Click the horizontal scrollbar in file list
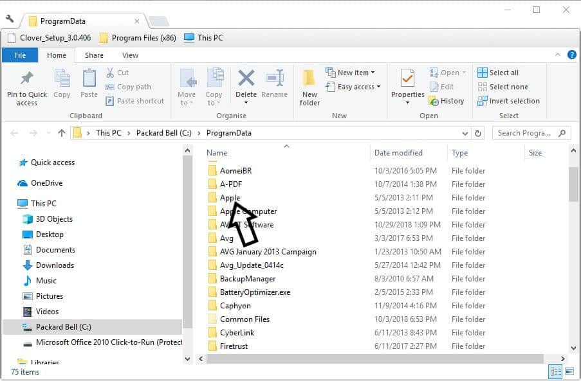Screen dimensions: 581x381 tap(375, 359)
